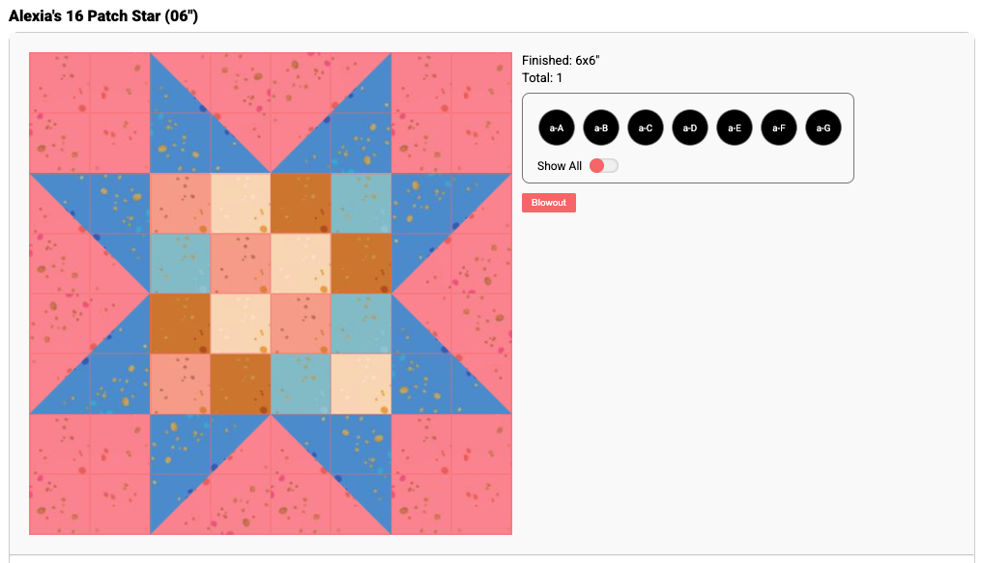Click the salmon patch in center grid's top row
Image resolution: width=981 pixels, height=563 pixels.
click(x=180, y=203)
